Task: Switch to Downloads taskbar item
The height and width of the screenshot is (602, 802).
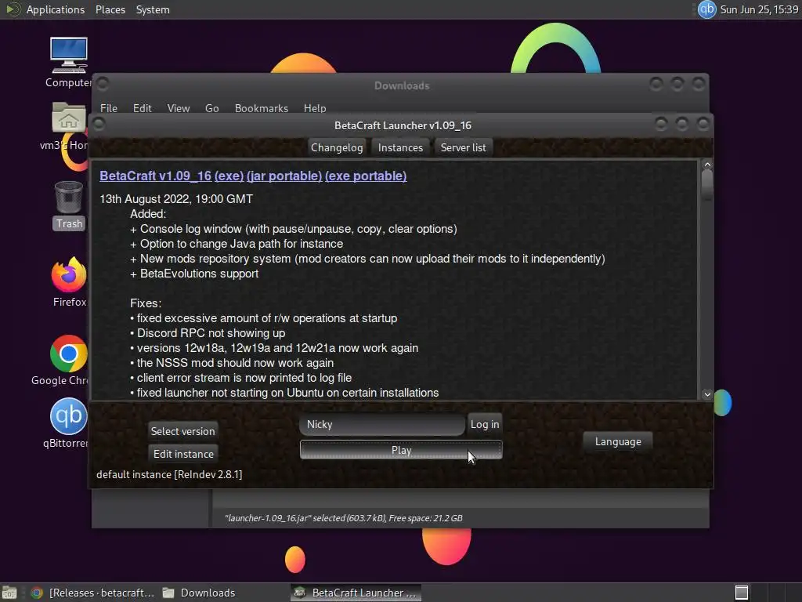Action: tap(198, 593)
